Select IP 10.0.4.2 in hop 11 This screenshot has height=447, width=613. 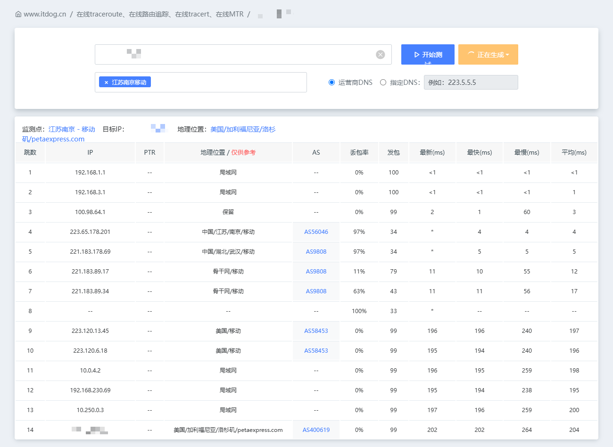click(x=90, y=371)
